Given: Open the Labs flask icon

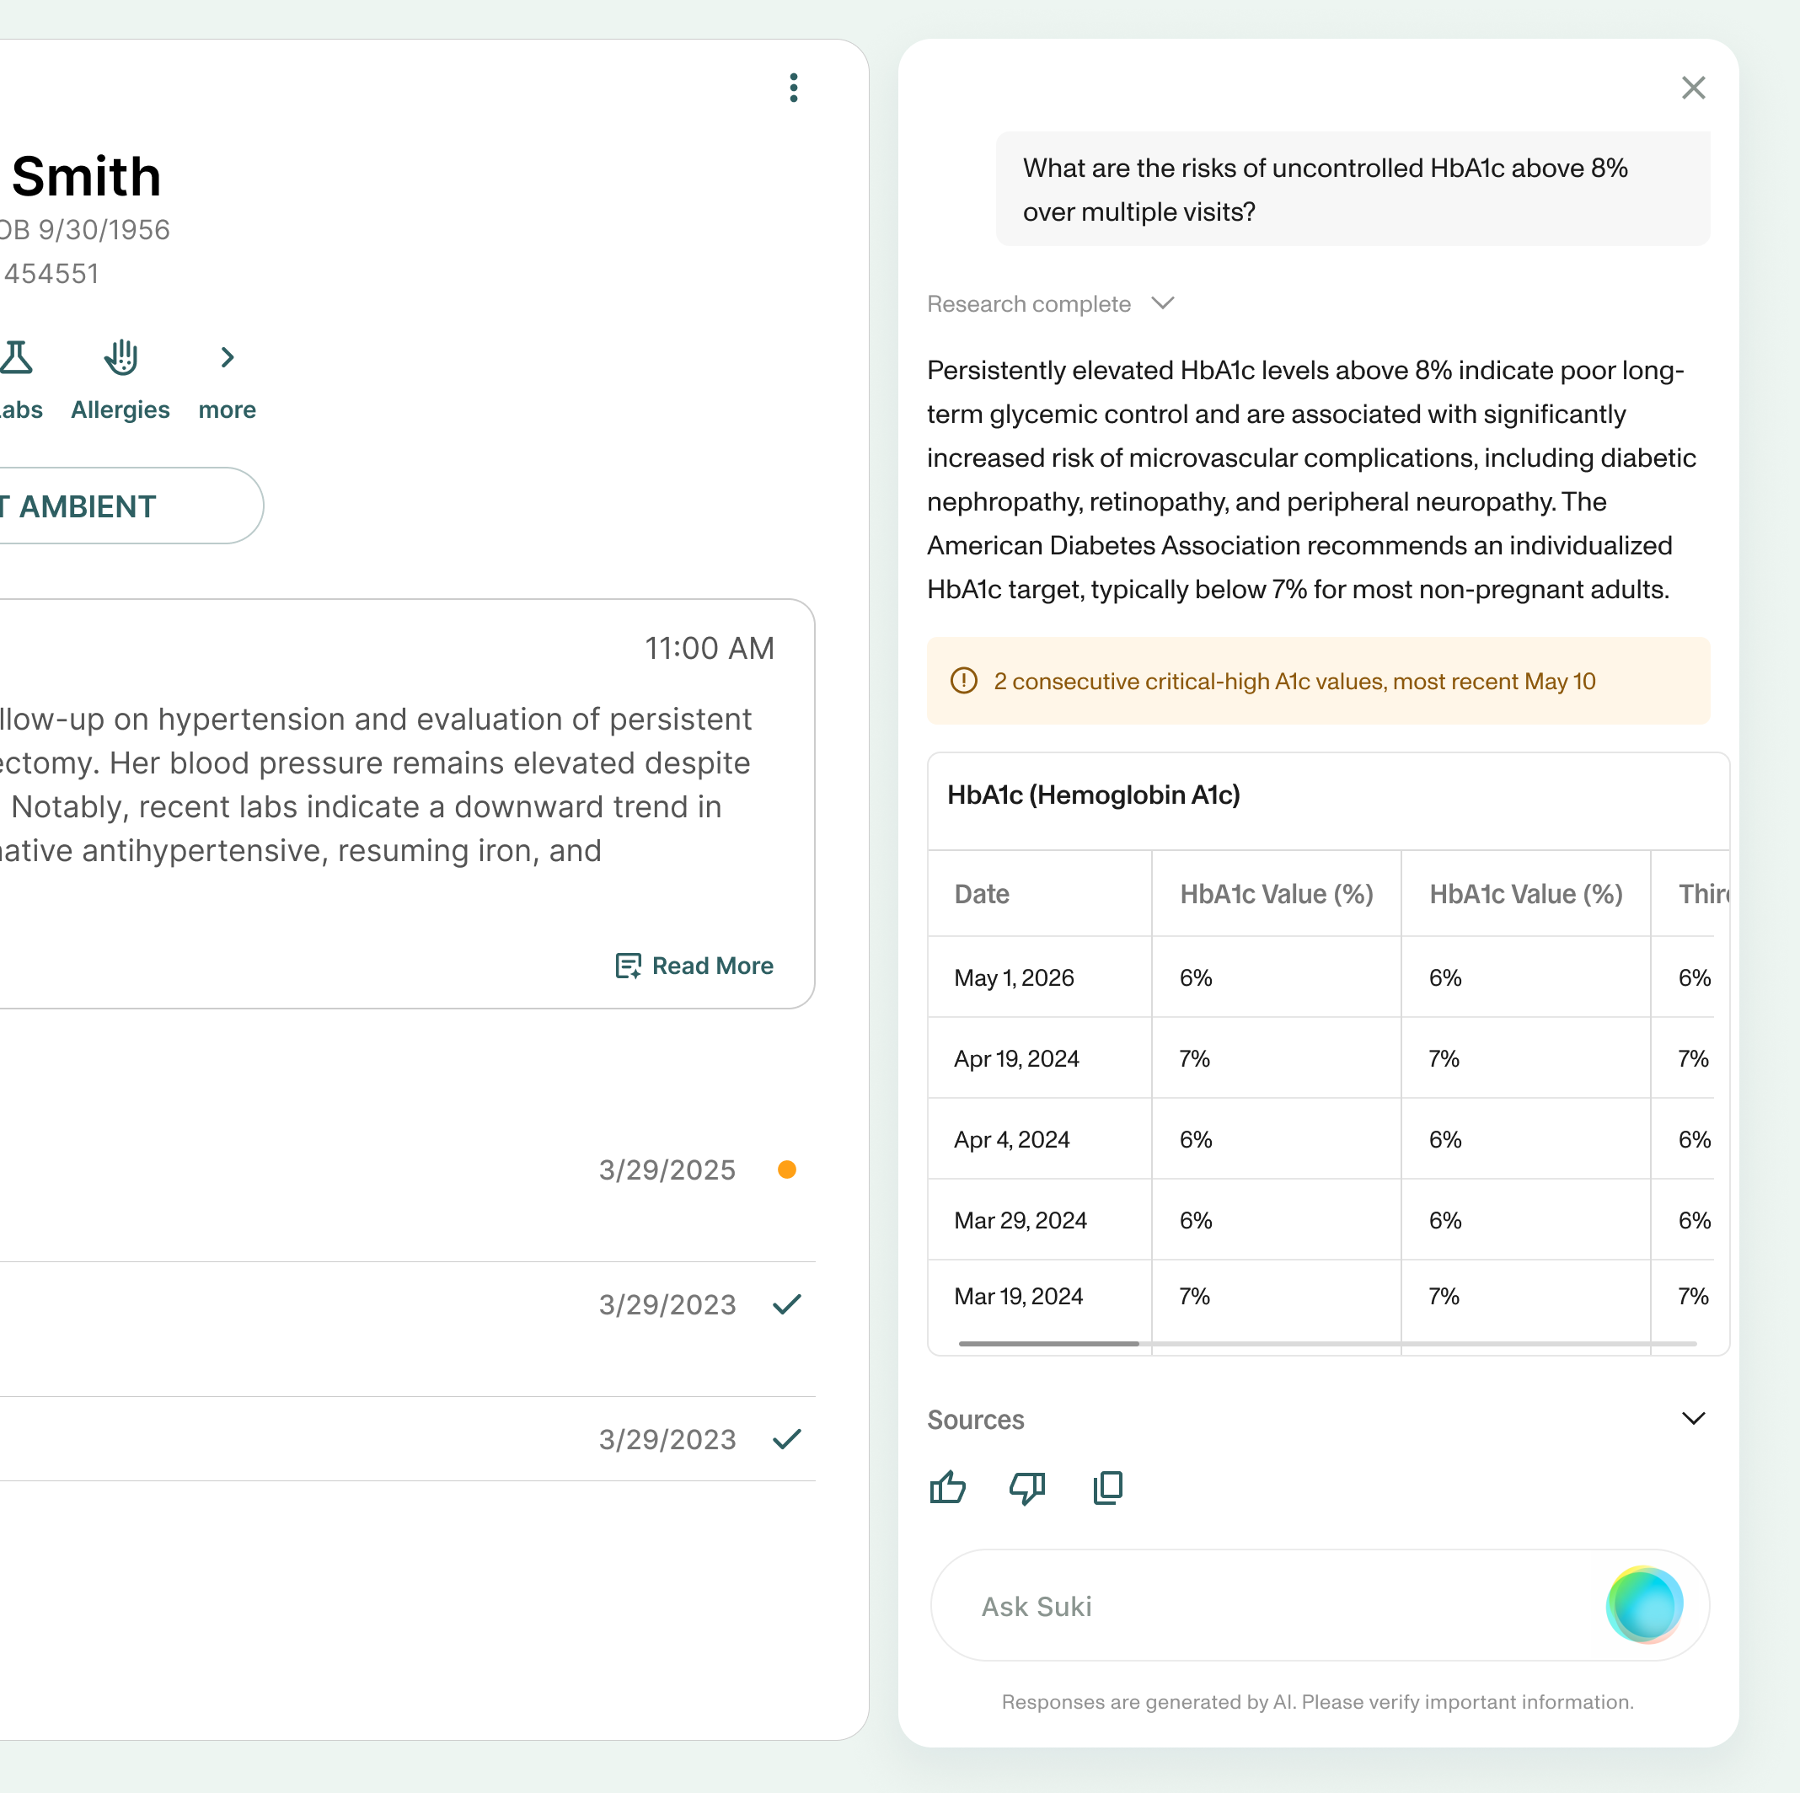Looking at the screenshot, I should tap(16, 357).
